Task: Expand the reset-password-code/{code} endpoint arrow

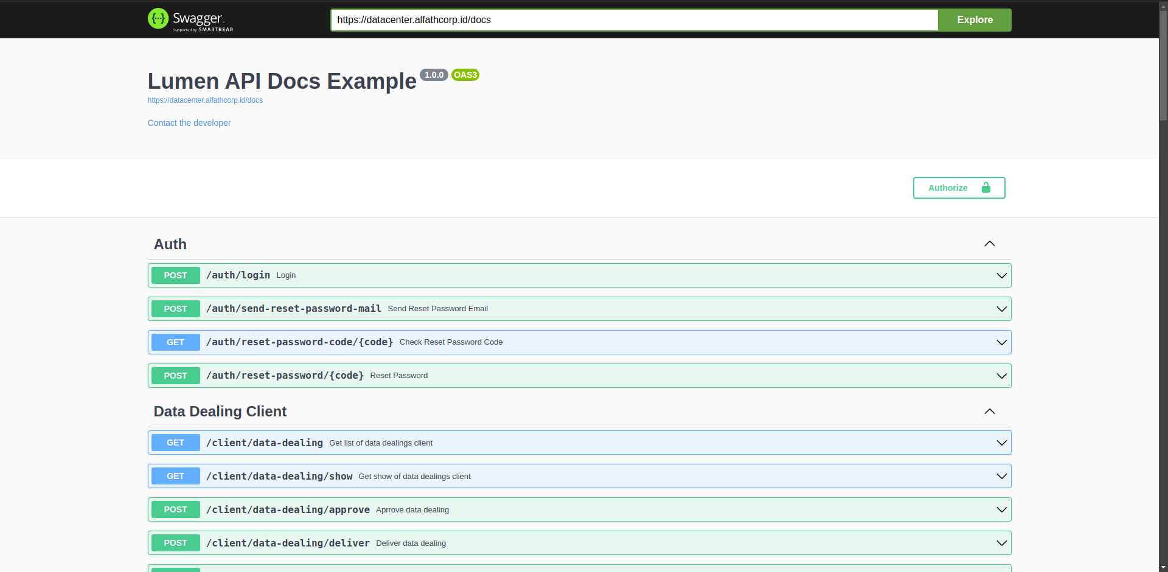Action: pyautogui.click(x=1001, y=342)
